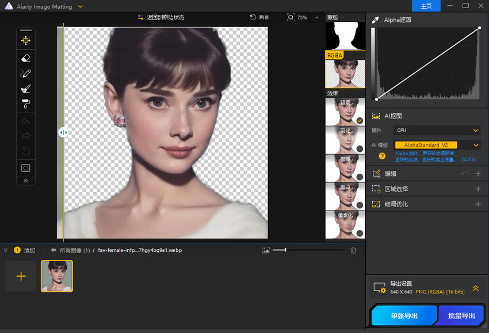Click the 返回到原始状态 label
This screenshot has height=333, width=489.
(165, 17)
